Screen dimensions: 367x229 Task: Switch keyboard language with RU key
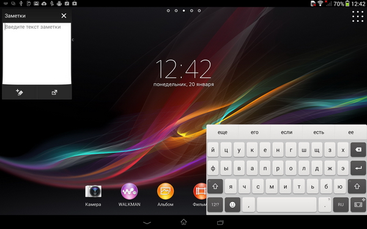341,205
